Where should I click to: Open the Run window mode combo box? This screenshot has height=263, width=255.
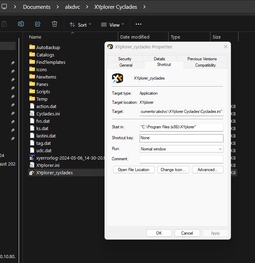[181, 149]
